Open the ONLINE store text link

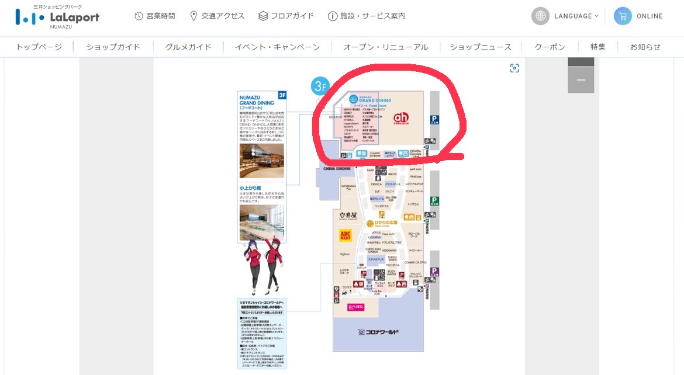tap(650, 16)
